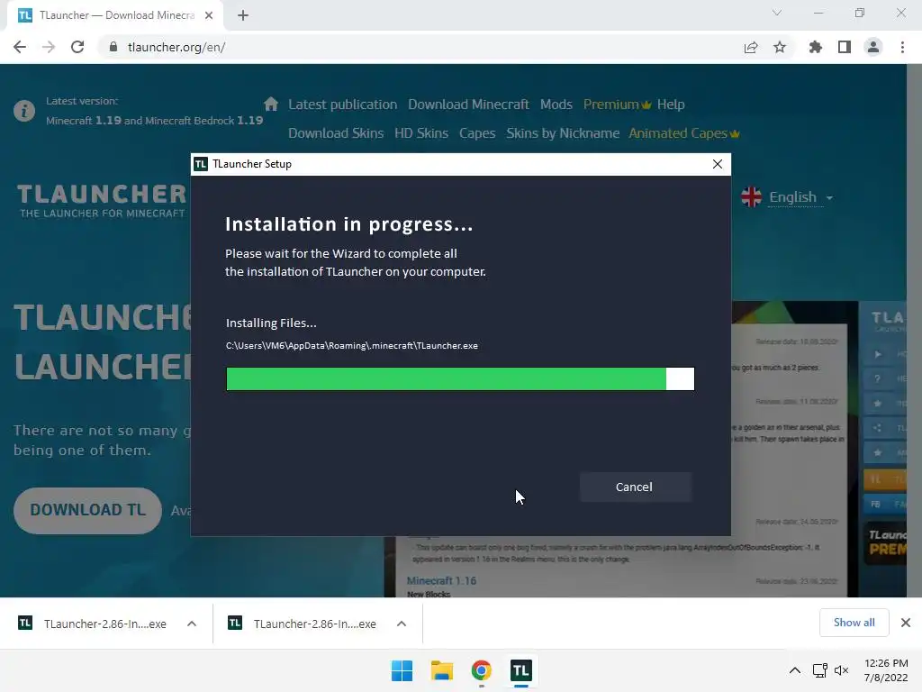Expand second download item options chevron
Image resolution: width=922 pixels, height=692 pixels.
(x=402, y=624)
